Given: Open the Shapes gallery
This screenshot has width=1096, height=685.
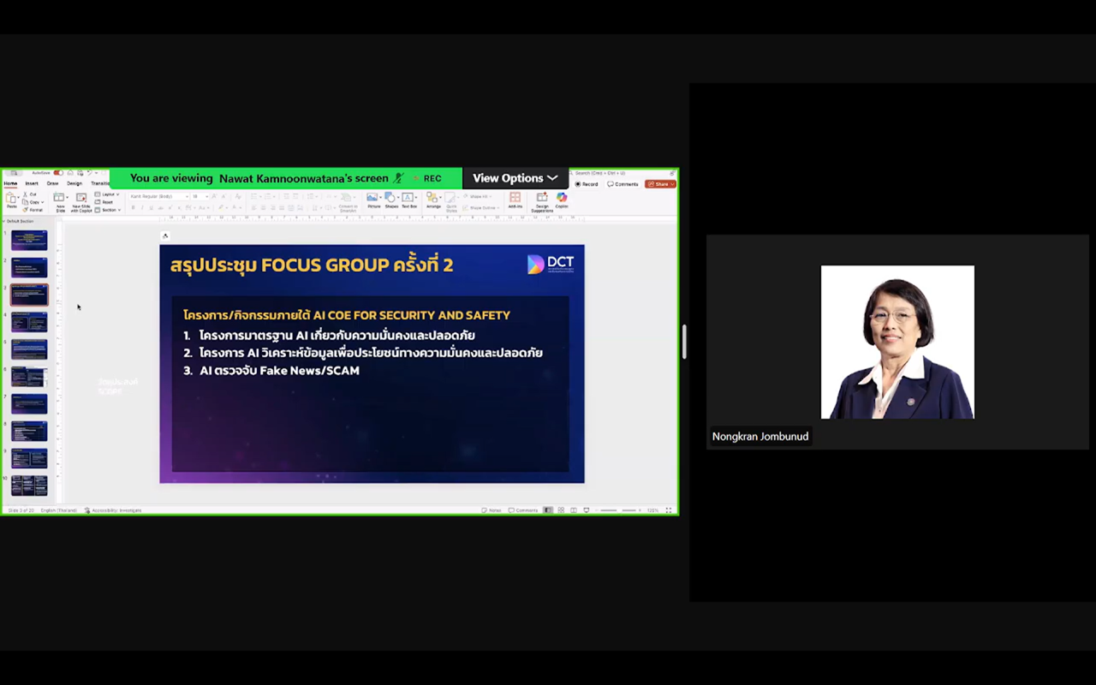Looking at the screenshot, I should click(391, 201).
